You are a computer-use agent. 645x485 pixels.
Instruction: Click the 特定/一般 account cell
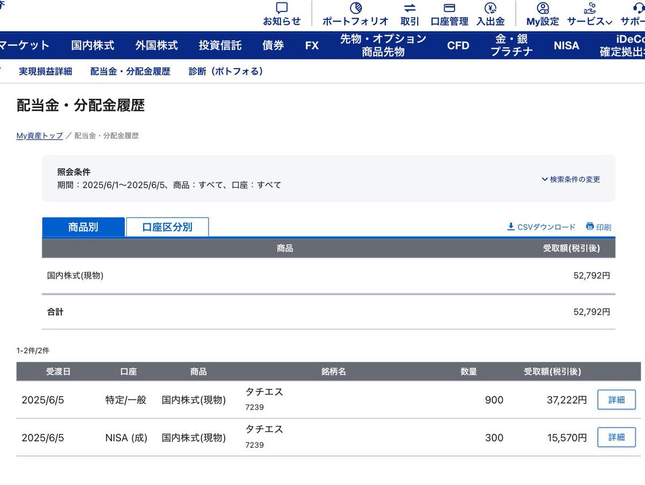(x=126, y=400)
